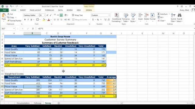Insert a sum with AutoSum
The image size is (195, 109).
pos(162,14)
